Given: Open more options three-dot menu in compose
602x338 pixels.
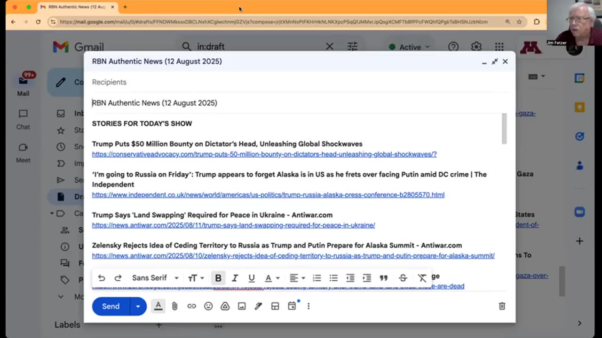Looking at the screenshot, I should (309, 306).
